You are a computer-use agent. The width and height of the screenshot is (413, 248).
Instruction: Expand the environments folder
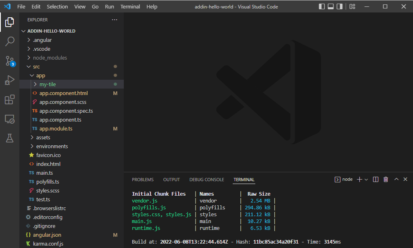72,146
